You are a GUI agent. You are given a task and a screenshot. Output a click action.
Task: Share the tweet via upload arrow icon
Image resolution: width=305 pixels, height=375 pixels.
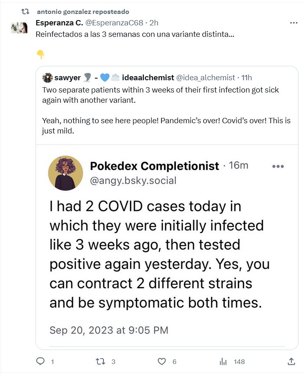pos(291,361)
